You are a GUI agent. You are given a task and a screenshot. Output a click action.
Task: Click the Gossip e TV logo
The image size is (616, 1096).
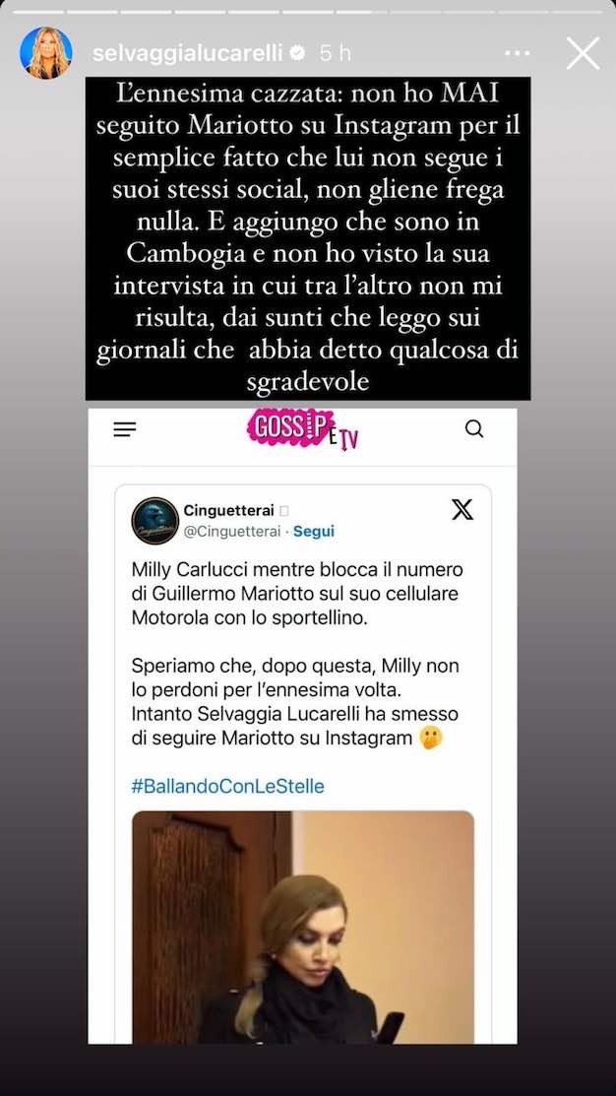coord(303,429)
